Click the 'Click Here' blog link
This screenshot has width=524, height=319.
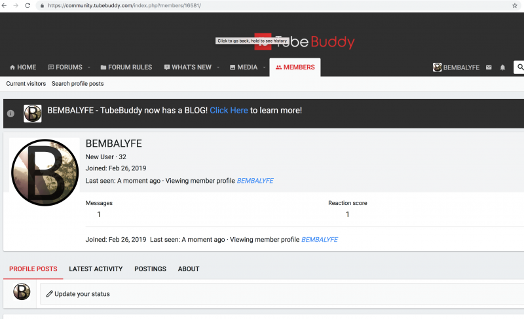click(x=229, y=111)
